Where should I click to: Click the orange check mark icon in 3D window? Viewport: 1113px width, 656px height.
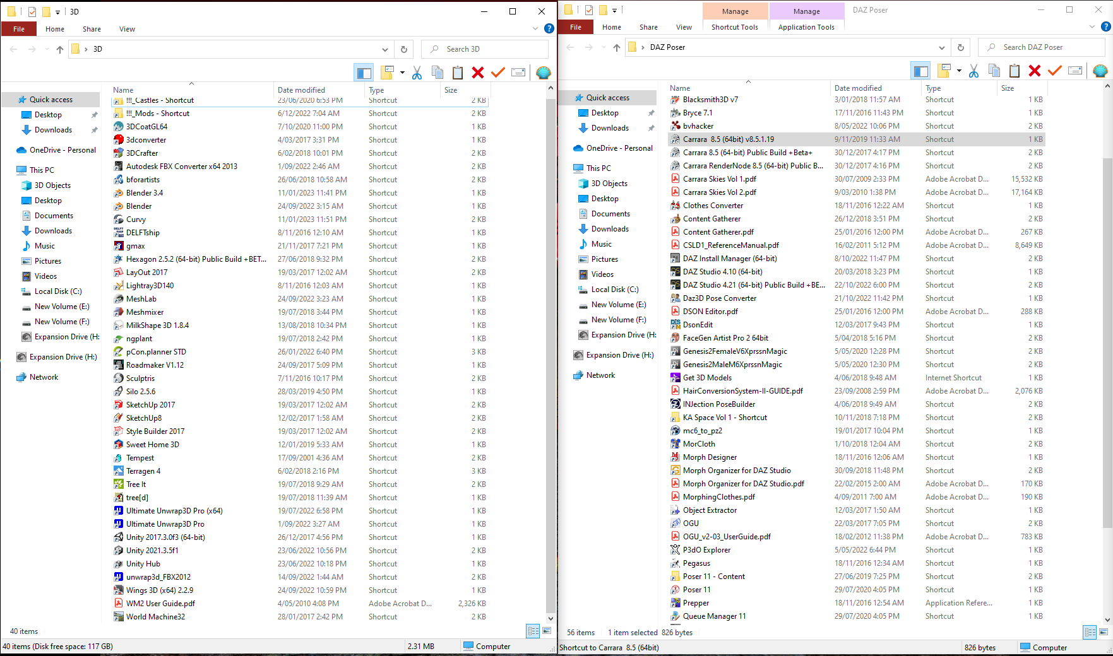click(498, 73)
